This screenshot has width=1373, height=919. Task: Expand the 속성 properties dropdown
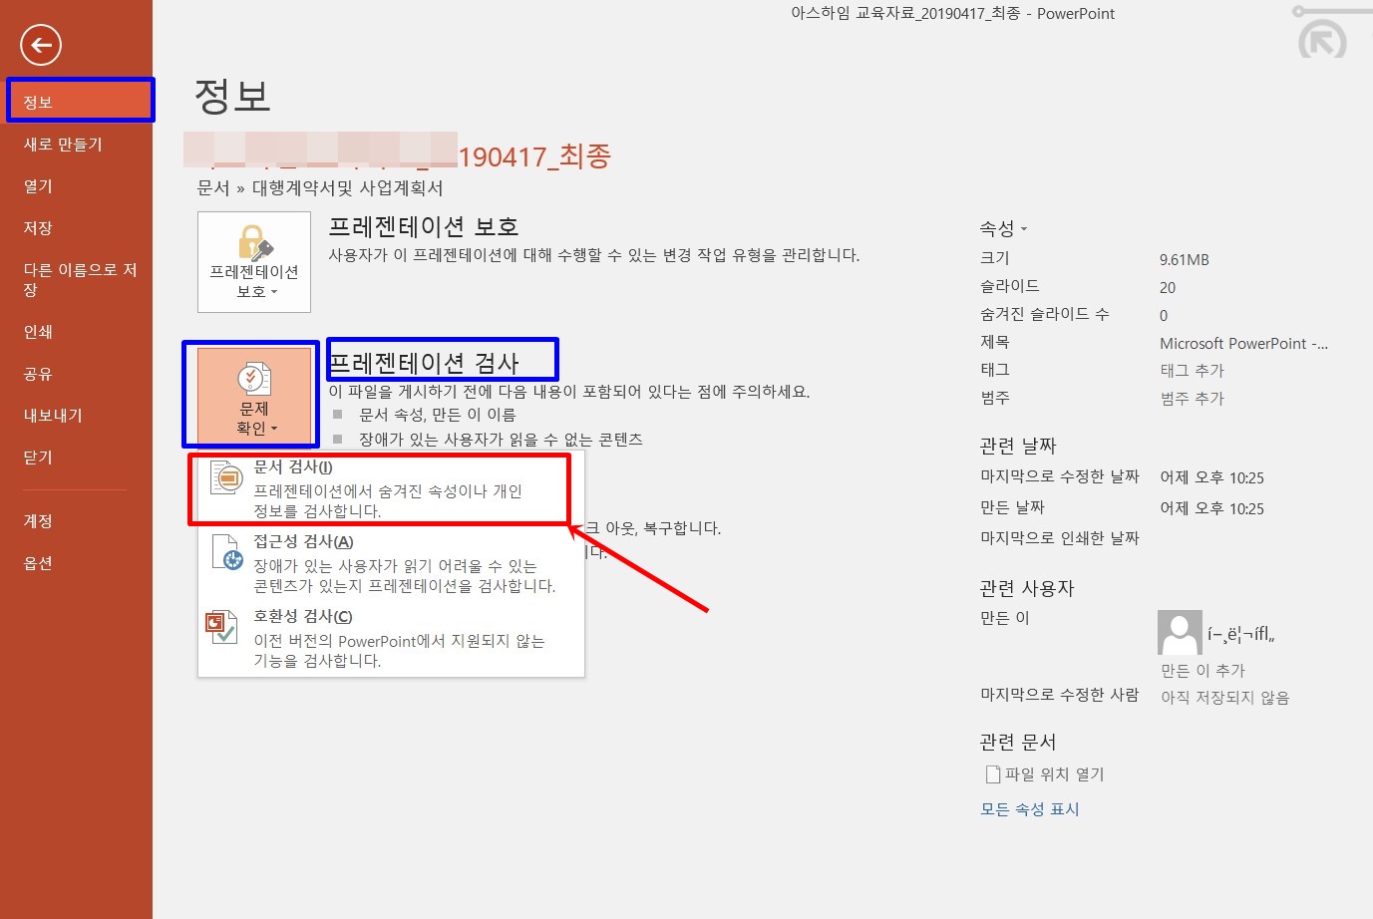(x=1003, y=228)
